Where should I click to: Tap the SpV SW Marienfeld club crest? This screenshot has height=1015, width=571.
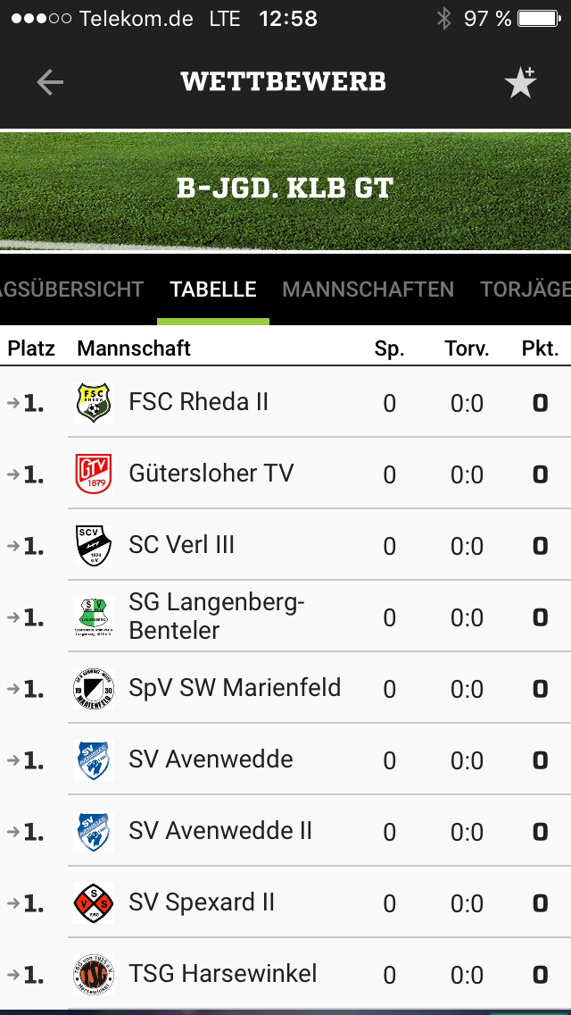(93, 689)
